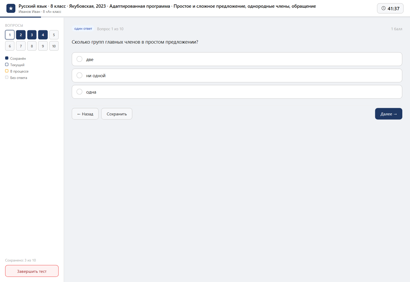
Task: Open question 8
Action: pos(32,46)
